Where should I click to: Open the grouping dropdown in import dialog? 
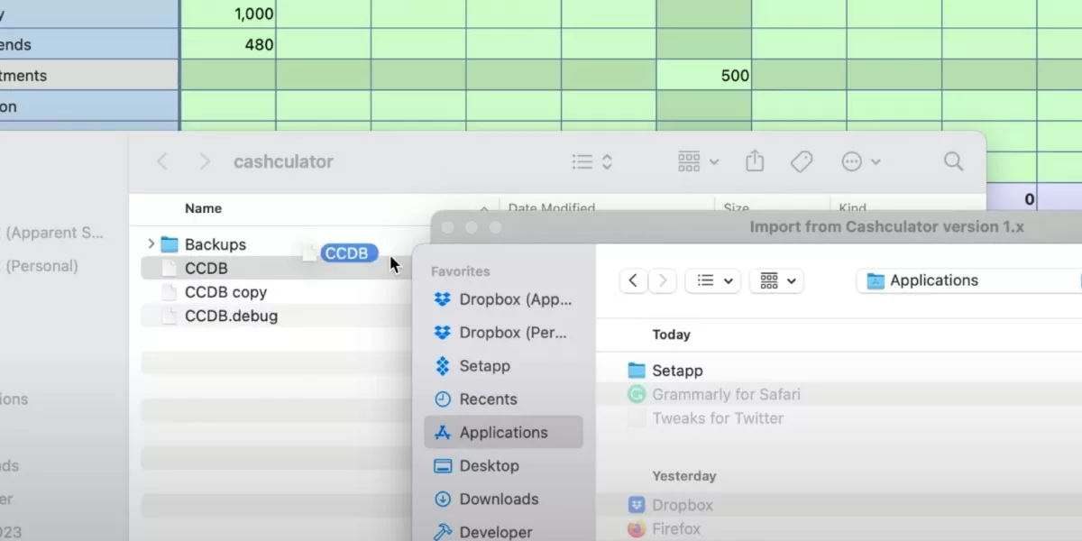(x=777, y=280)
